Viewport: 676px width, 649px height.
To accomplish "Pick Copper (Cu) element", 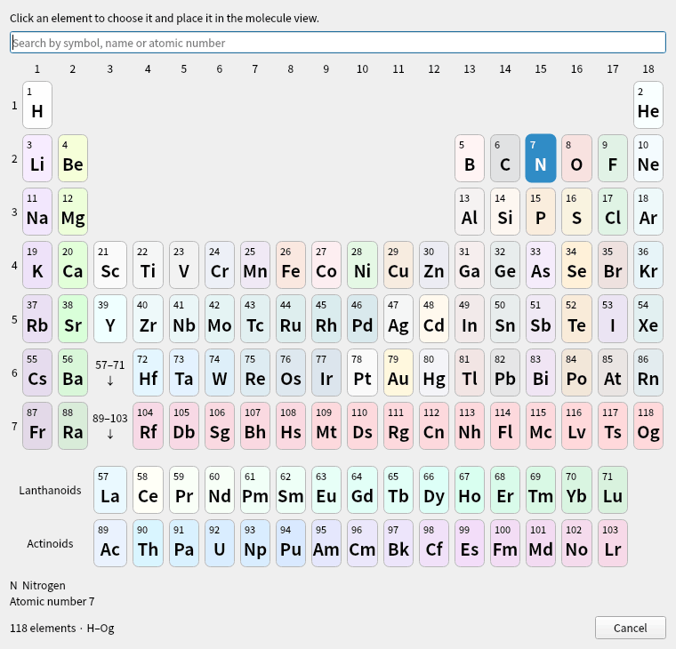I will tap(398, 265).
